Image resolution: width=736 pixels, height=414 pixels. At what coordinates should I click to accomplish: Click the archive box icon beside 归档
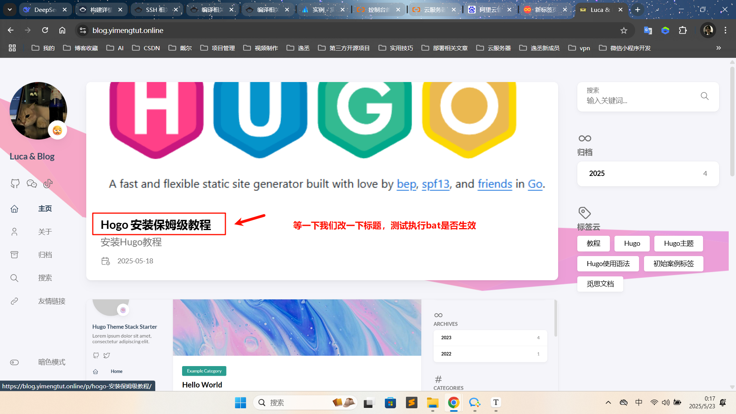[14, 255]
